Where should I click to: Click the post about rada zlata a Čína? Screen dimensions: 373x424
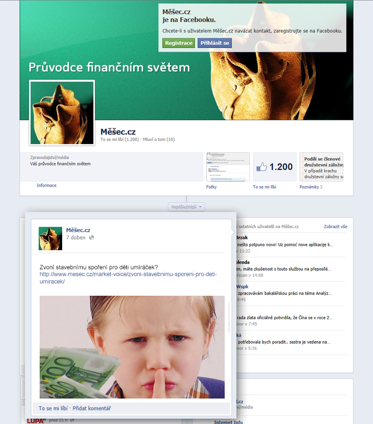coord(284,317)
